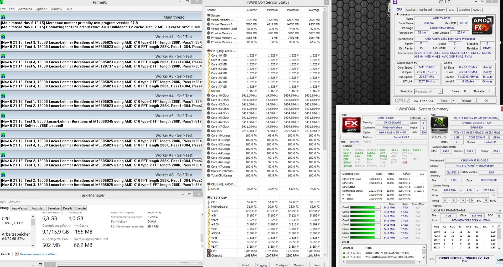Click the KINGSTON SATA drive status icon

point(344,253)
